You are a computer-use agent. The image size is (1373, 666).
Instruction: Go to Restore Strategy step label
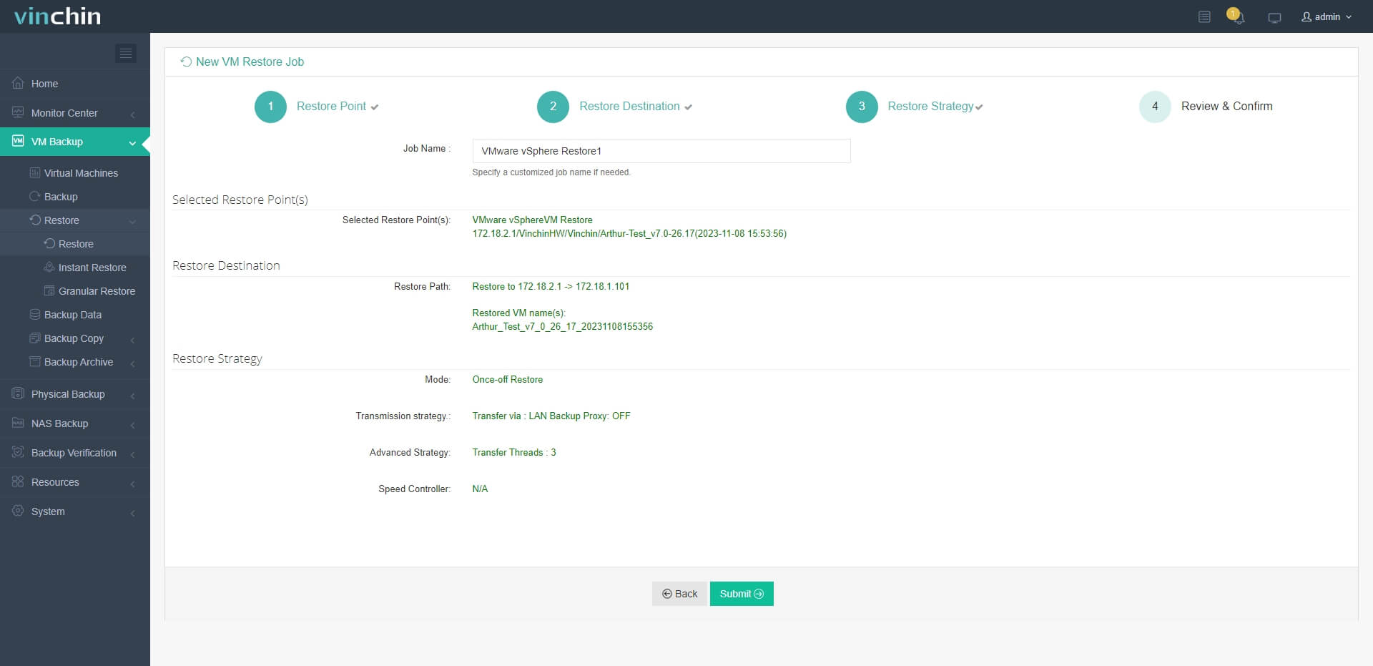point(930,106)
